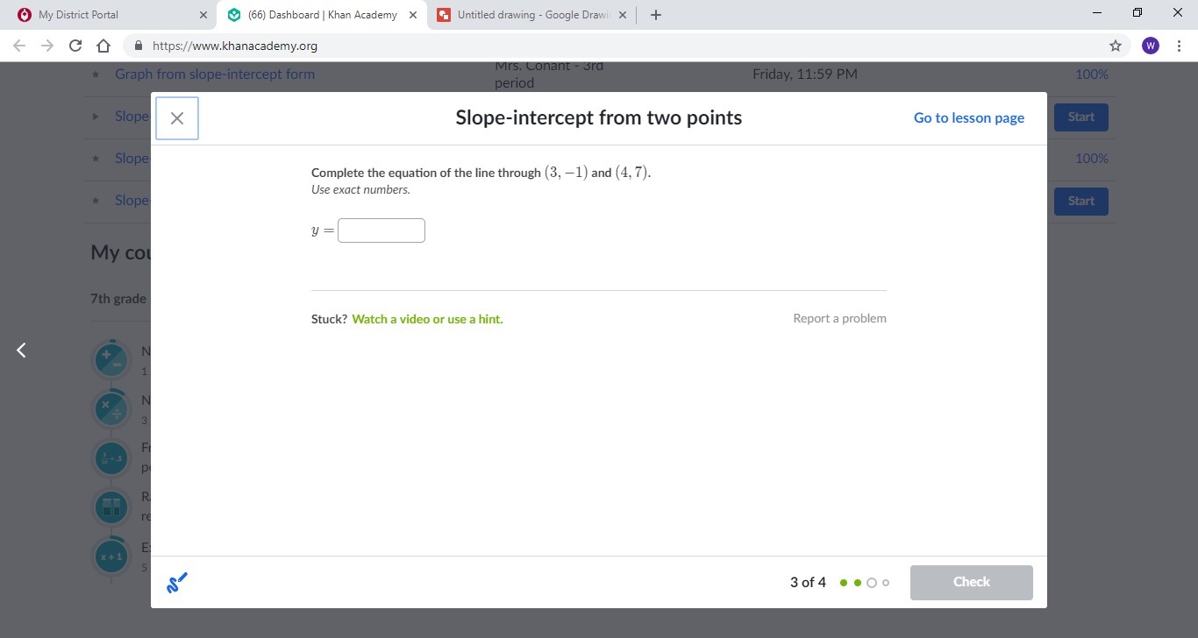
Task: Go back to the previous page
Action: (x=19, y=46)
